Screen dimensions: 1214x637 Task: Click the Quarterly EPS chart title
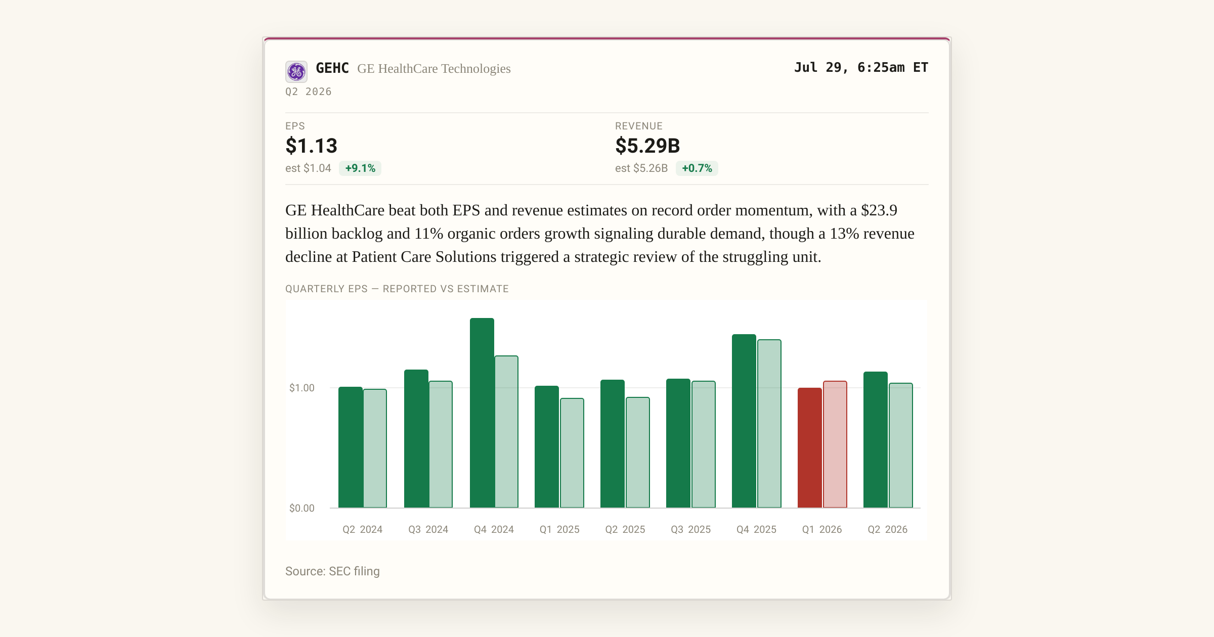tap(397, 289)
